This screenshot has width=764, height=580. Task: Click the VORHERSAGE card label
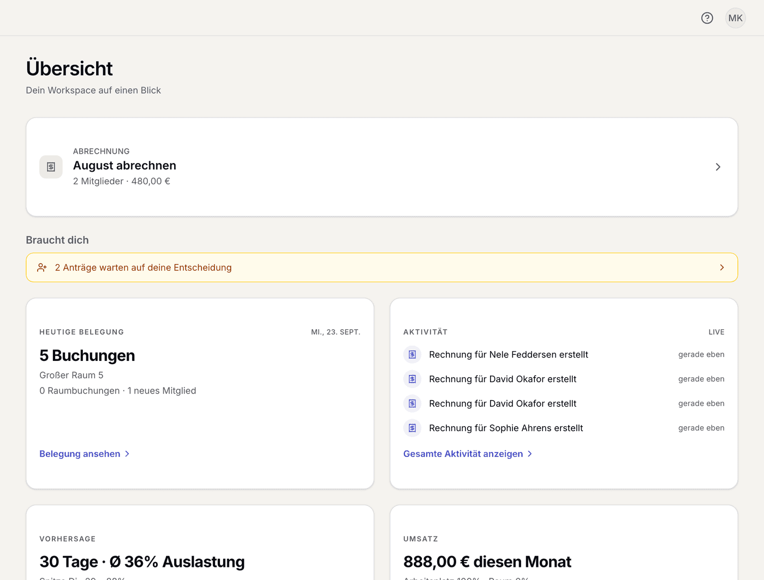coord(68,539)
